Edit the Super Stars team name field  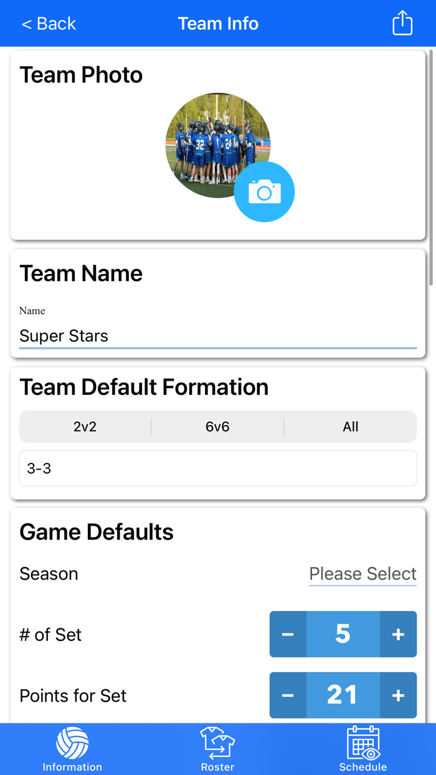coord(217,336)
